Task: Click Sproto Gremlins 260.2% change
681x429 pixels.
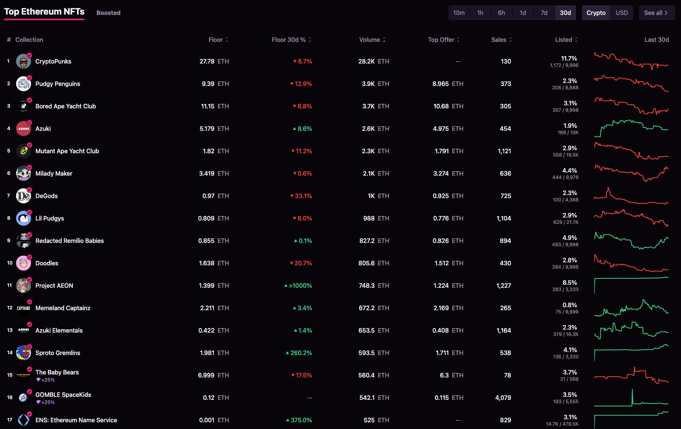Action: (x=299, y=353)
